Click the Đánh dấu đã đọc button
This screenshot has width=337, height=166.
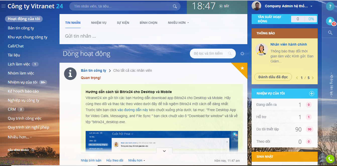pyautogui.click(x=273, y=77)
